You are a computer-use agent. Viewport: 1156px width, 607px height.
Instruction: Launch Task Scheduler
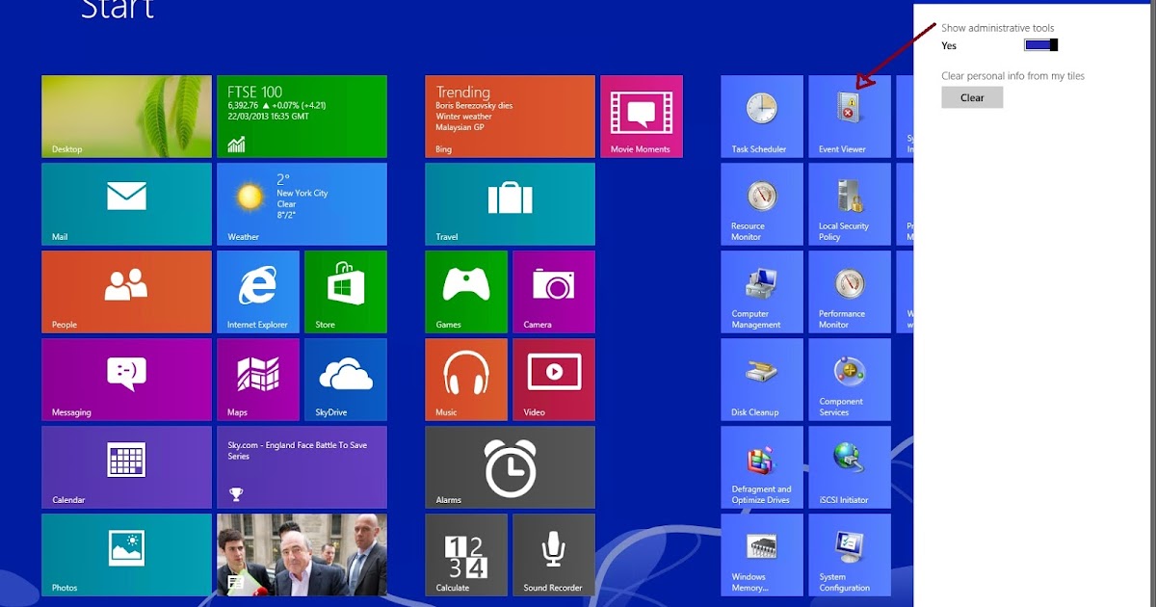coord(762,117)
